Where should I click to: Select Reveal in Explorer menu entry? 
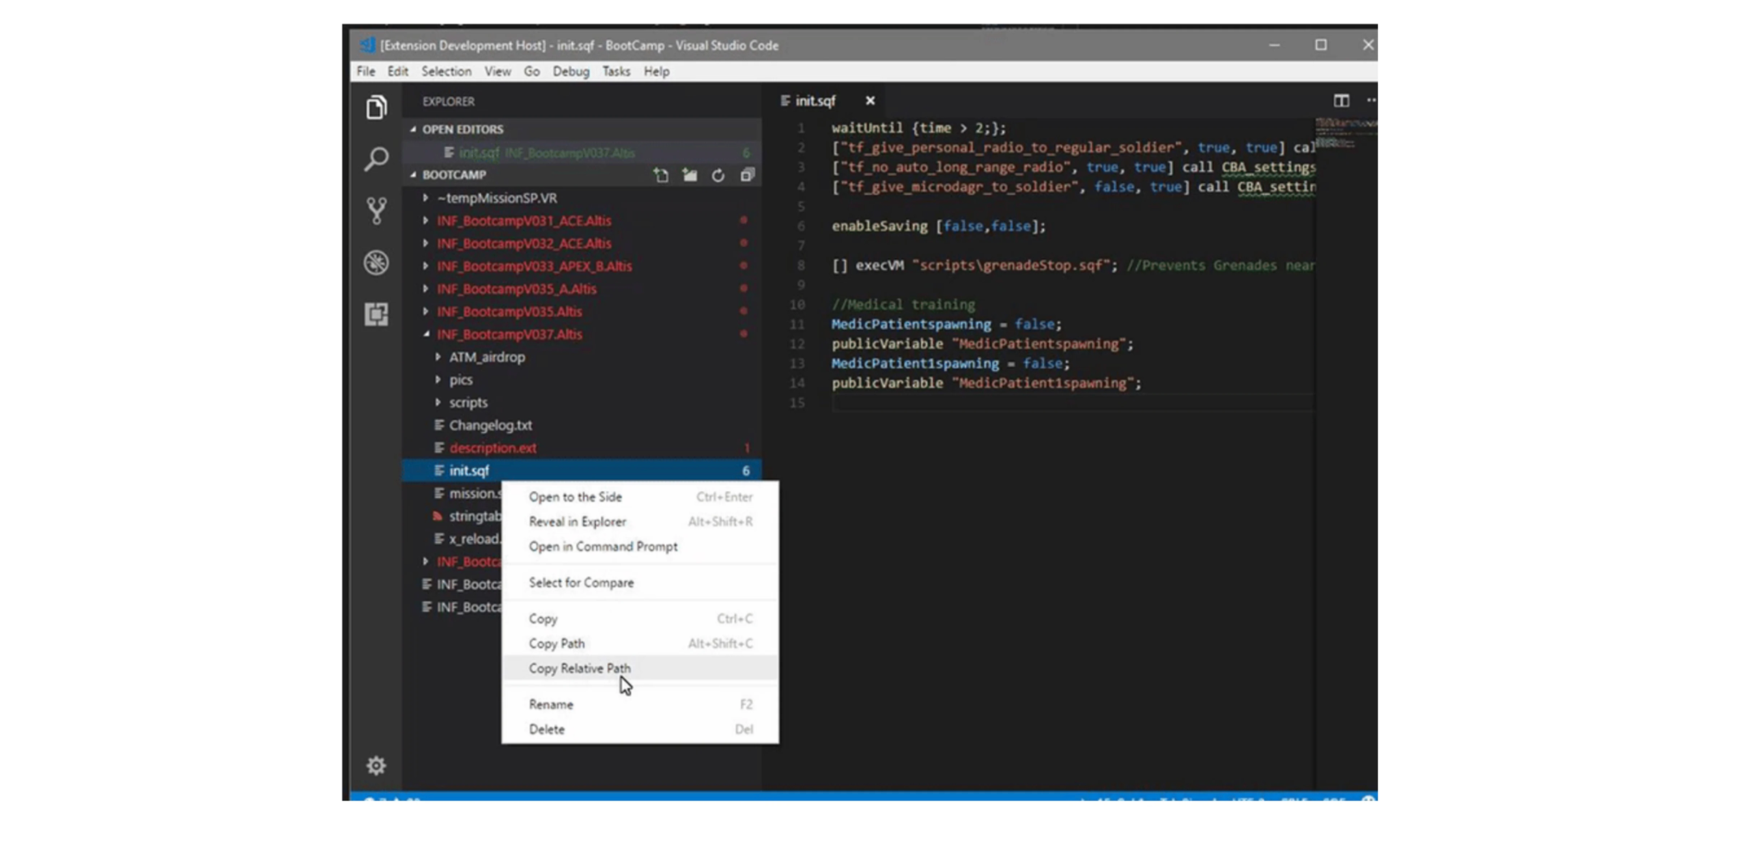[x=577, y=521]
